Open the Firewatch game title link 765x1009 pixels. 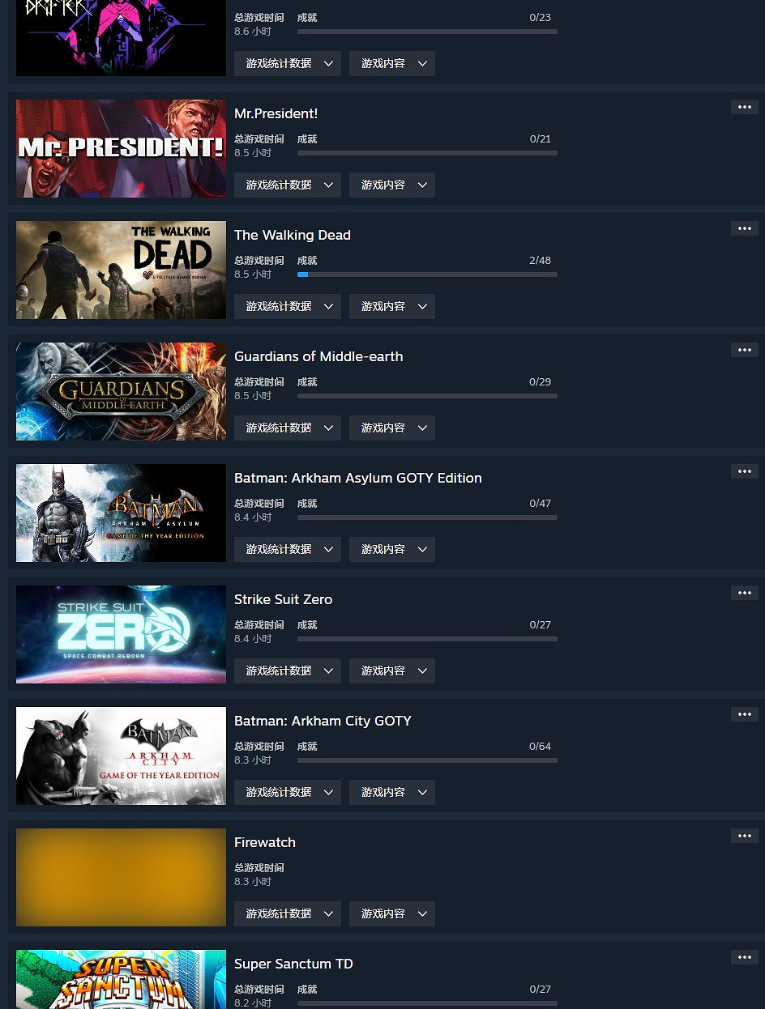pyautogui.click(x=265, y=842)
